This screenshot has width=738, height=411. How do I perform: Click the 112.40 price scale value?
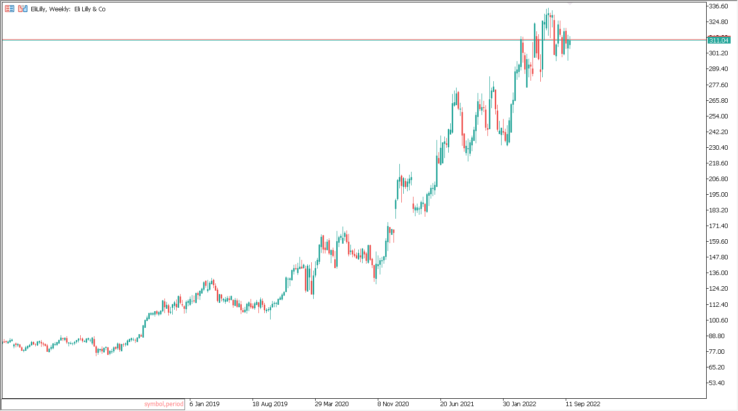[719, 305]
